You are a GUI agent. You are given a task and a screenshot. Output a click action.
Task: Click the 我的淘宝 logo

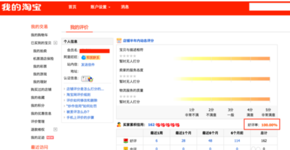(x=21, y=8)
